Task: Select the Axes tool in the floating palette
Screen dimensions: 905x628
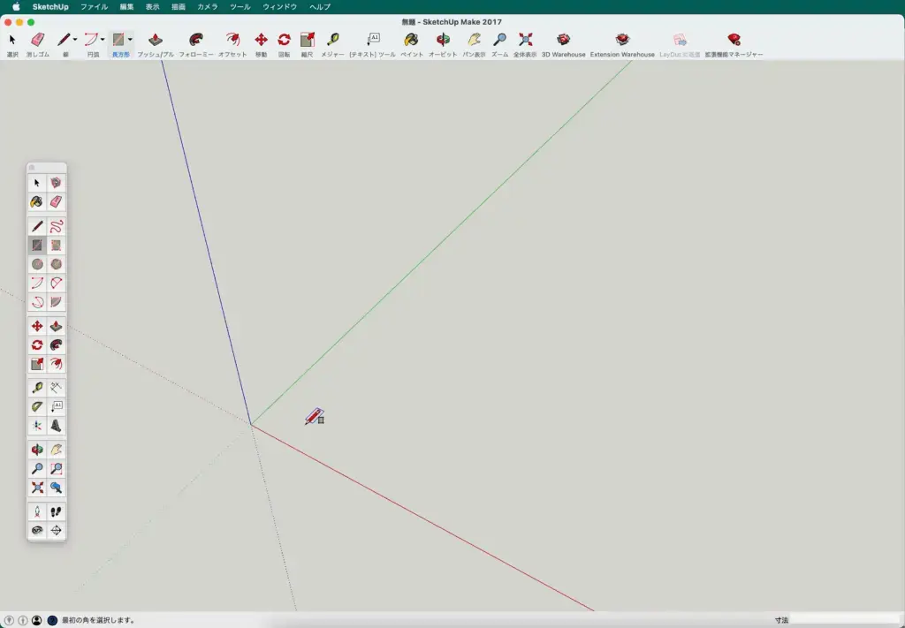Action: (37, 426)
